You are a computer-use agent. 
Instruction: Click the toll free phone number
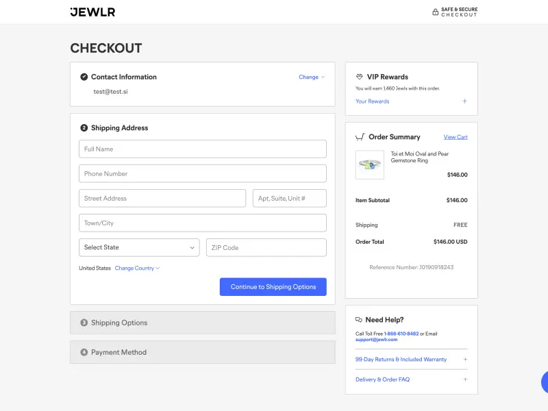[x=401, y=334]
